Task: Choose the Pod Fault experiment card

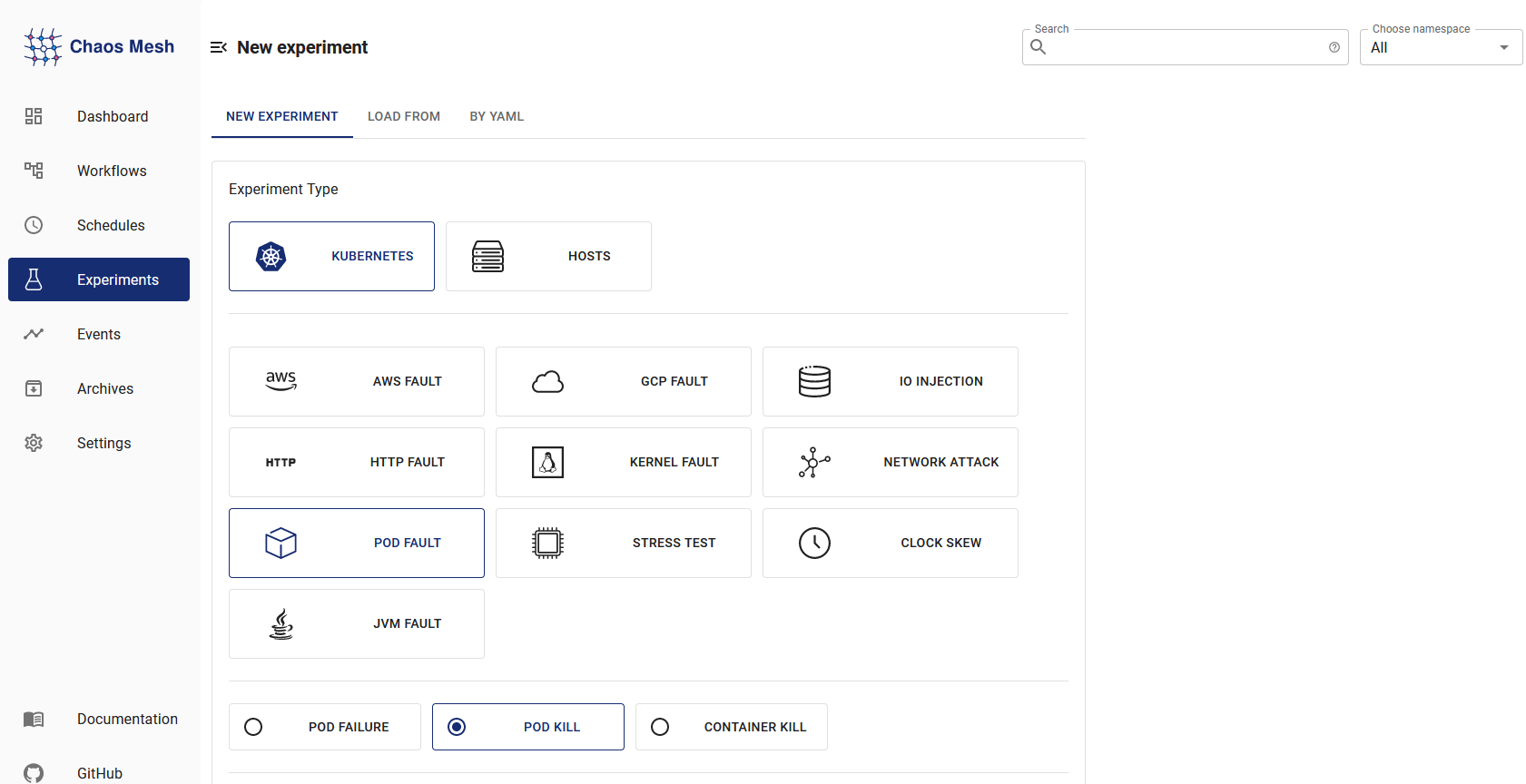Action: pyautogui.click(x=357, y=544)
